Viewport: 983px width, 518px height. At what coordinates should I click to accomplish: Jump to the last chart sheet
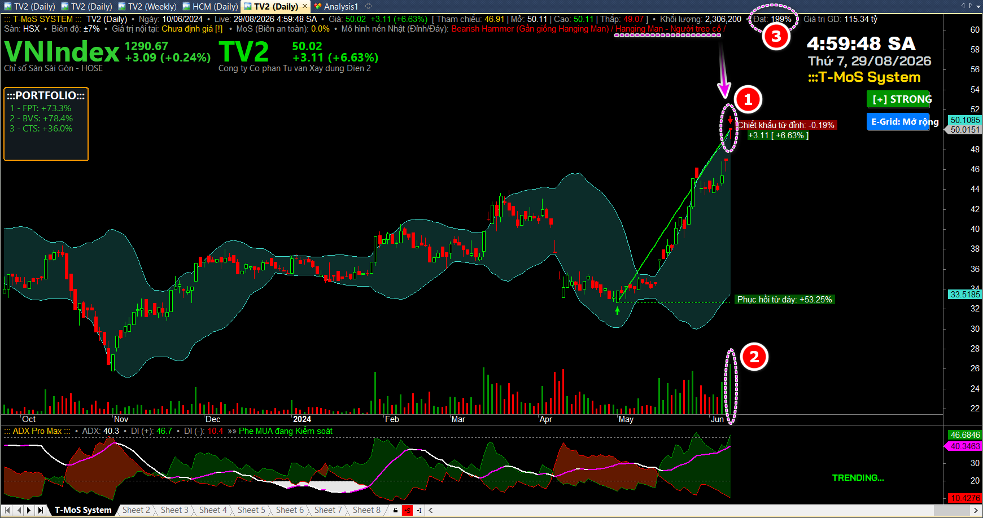(x=41, y=510)
